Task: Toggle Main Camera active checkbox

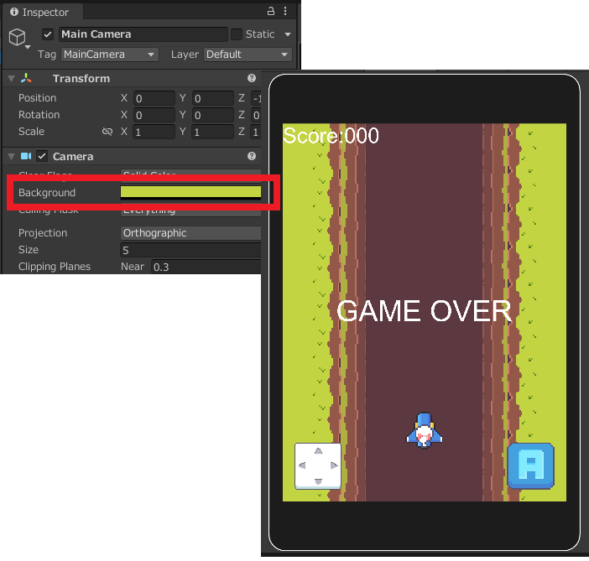Action: pyautogui.click(x=48, y=34)
